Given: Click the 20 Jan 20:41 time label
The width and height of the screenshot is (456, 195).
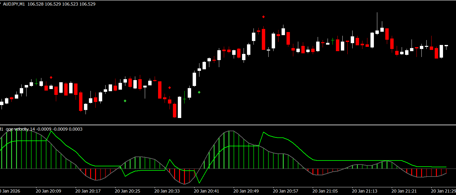Looking at the screenshot, I should coord(207,191).
